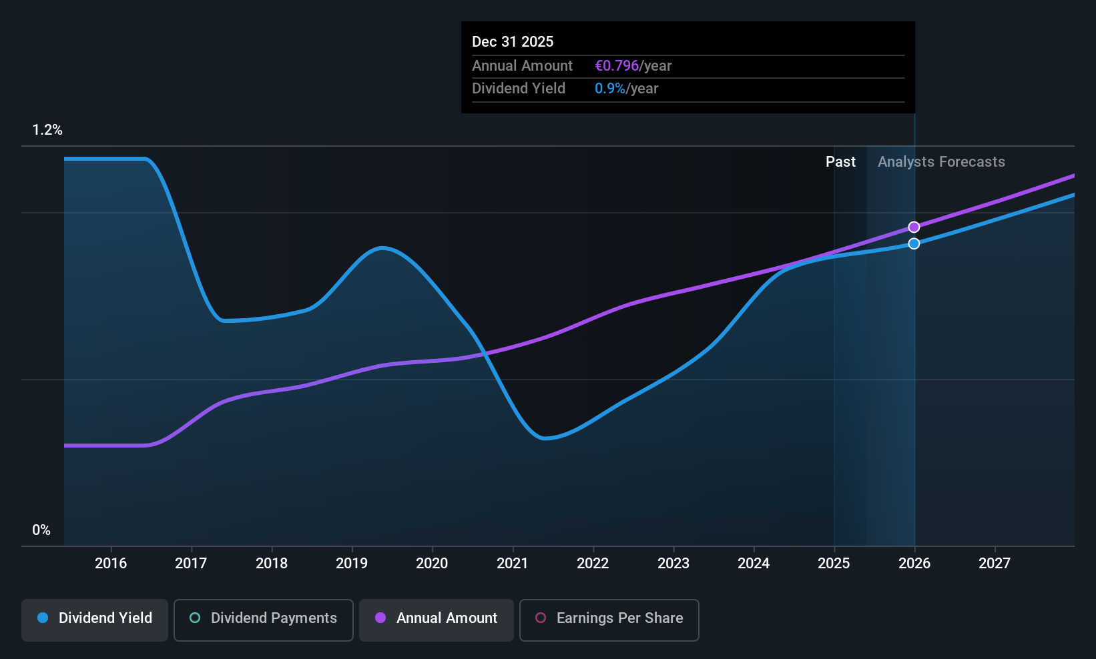Toggle the Annual Amount legend series
Image resolution: width=1096 pixels, height=659 pixels.
(x=437, y=620)
